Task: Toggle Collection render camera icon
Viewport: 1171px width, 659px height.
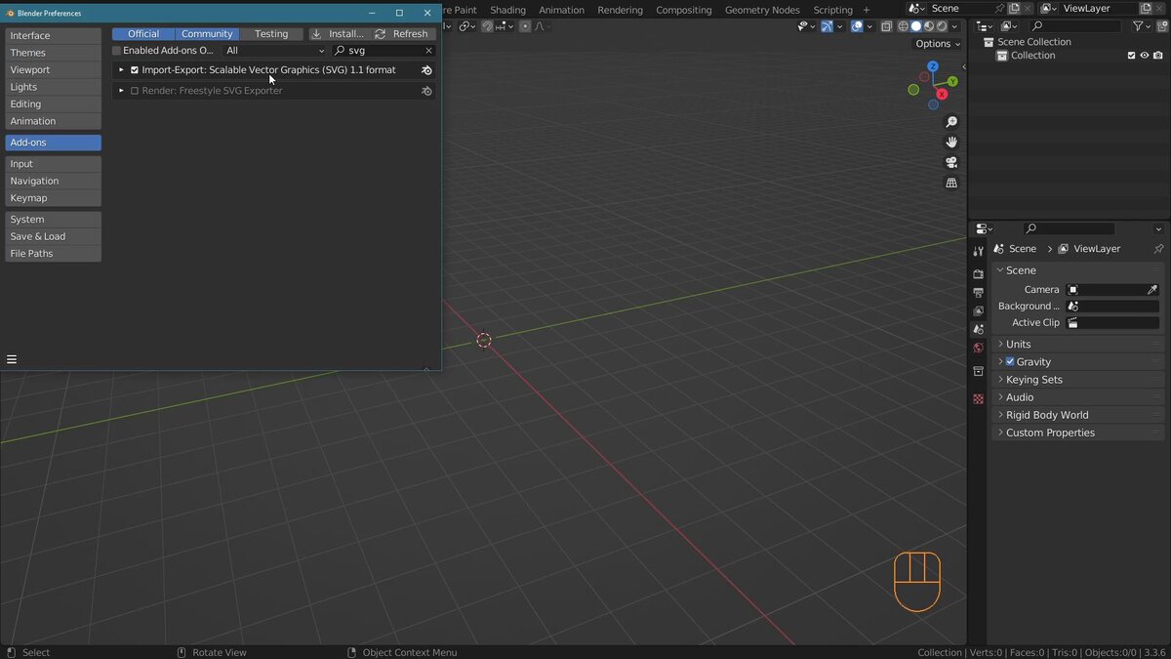Action: point(1158,56)
